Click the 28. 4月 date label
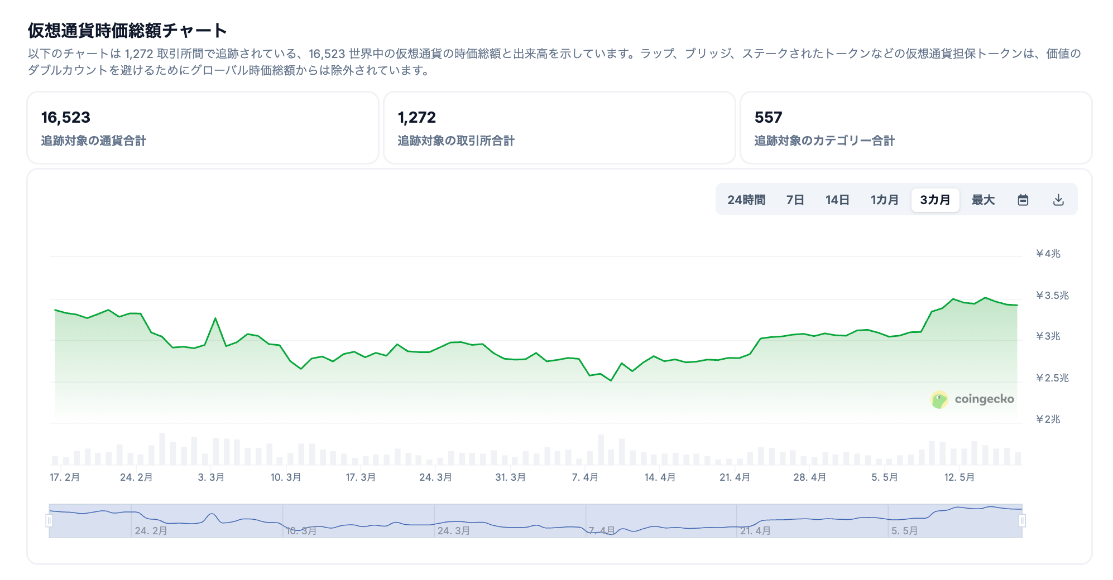This screenshot has height=580, width=1113. [x=809, y=477]
